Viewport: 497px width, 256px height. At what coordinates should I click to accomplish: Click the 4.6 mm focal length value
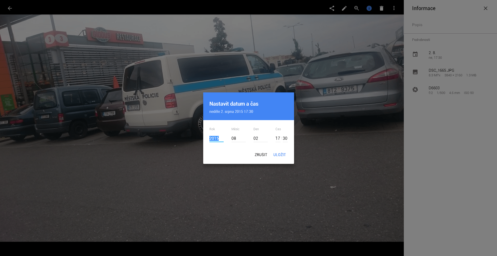[455, 93]
